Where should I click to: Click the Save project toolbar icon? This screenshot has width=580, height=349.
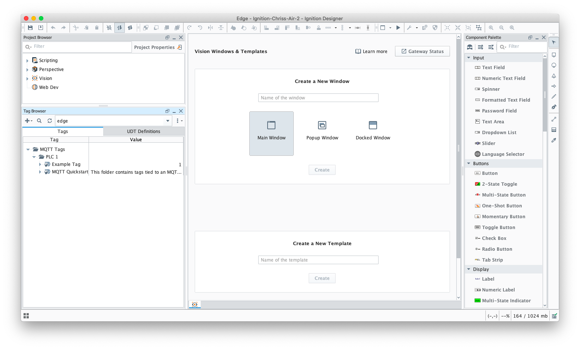tap(30, 28)
